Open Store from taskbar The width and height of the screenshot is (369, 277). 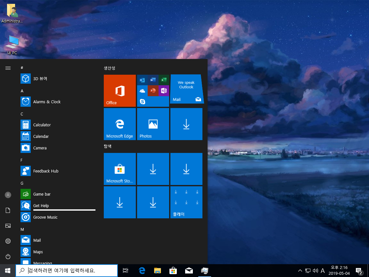[173, 271]
